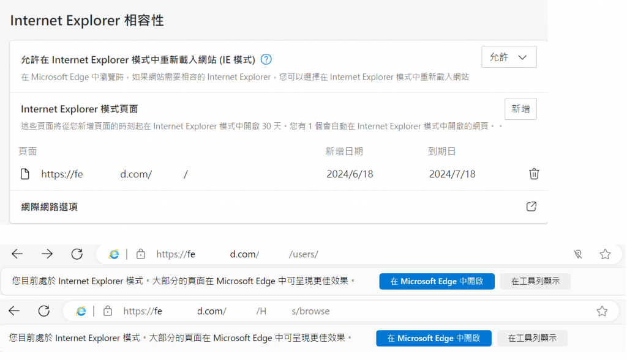Click the 到期日 column header
Viewport: 627px width, 360px height.
click(x=441, y=151)
